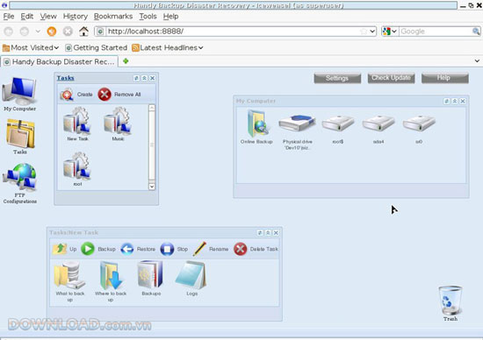Click the Delete Task icon

241,249
